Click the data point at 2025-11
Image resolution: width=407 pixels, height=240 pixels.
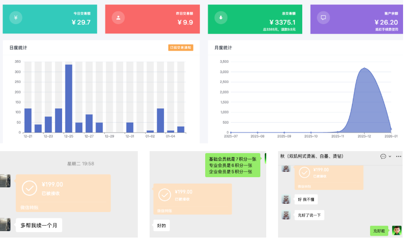coord(338,132)
